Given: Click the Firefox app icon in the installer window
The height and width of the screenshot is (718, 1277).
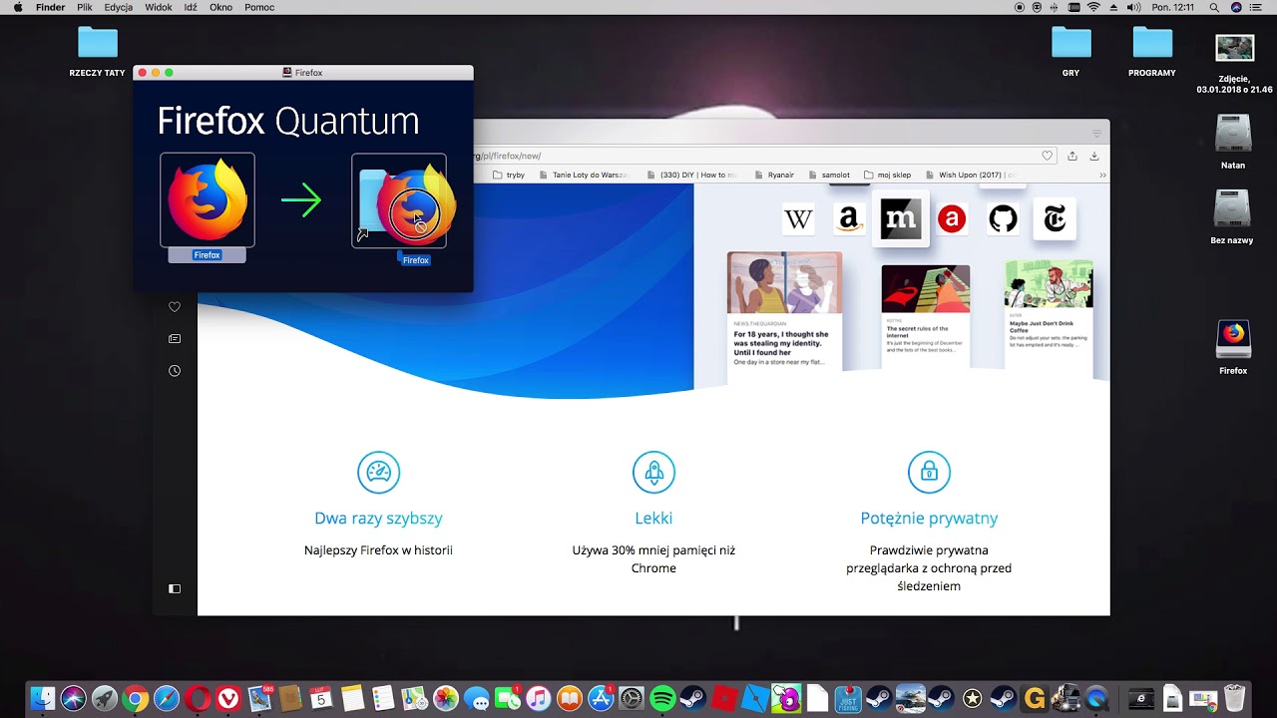Looking at the screenshot, I should [x=208, y=199].
